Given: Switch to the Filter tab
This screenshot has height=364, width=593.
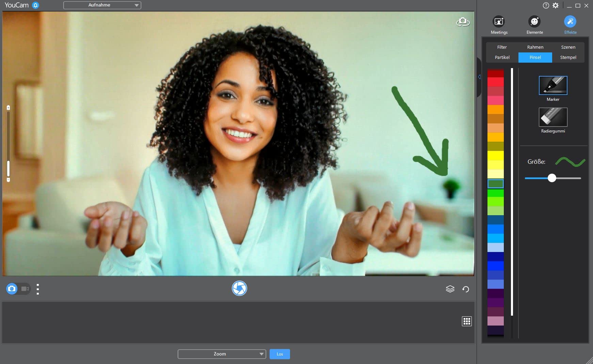Looking at the screenshot, I should point(502,47).
